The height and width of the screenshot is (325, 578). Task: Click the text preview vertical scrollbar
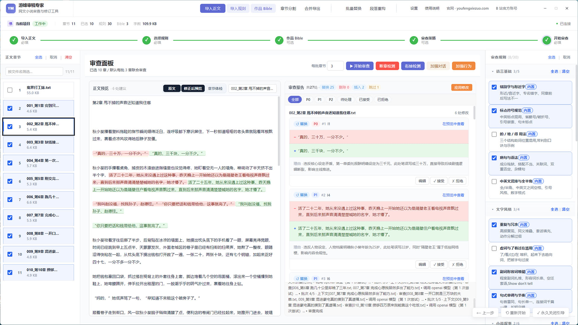279,131
